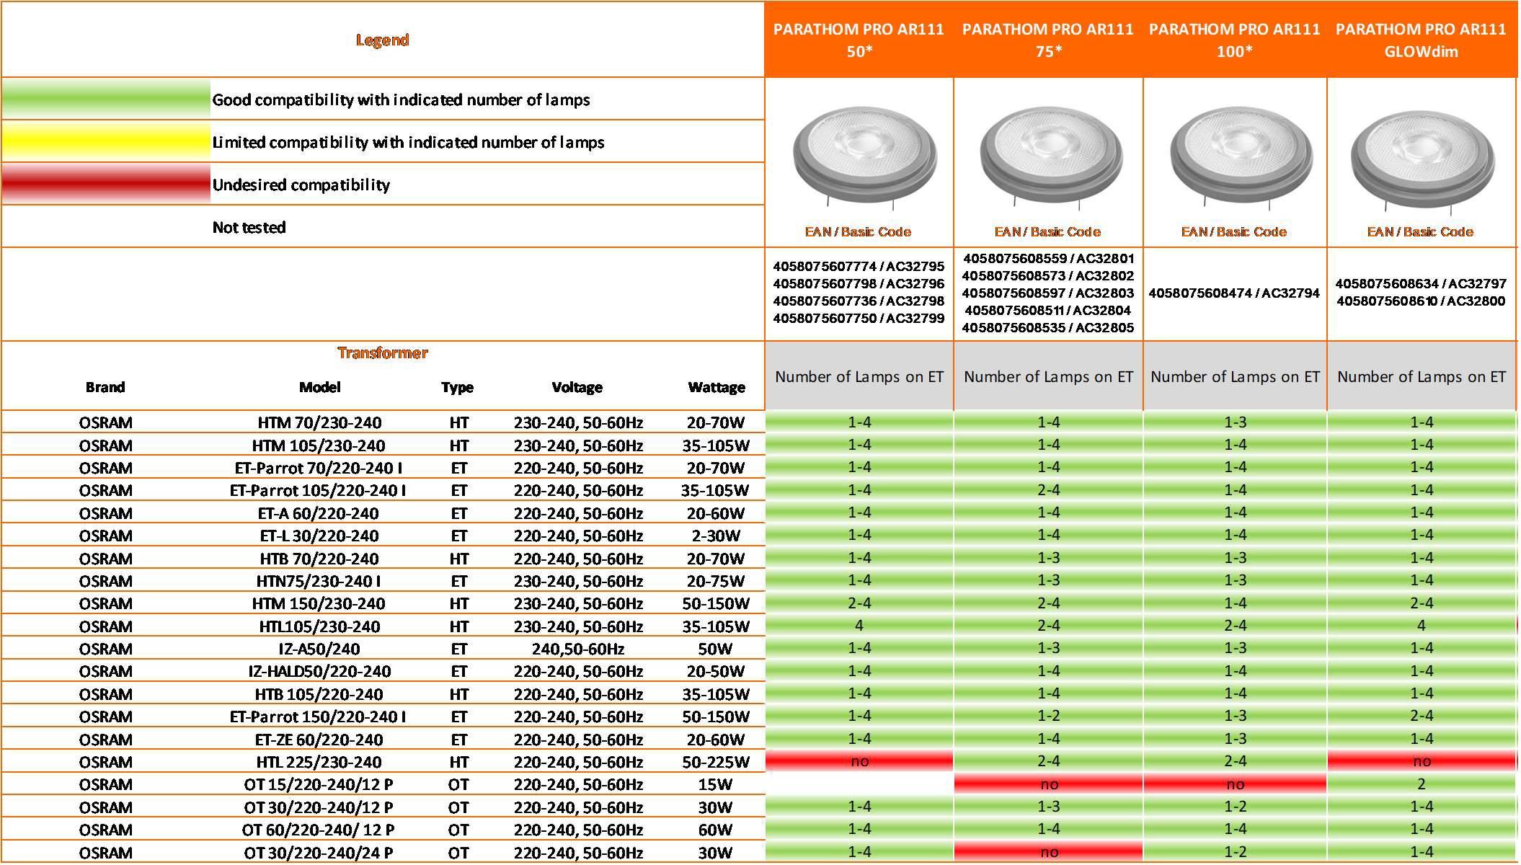Click the PARATHOM PRO AR111 75* column header
Viewport: 1521px width, 865px height.
point(1048,40)
